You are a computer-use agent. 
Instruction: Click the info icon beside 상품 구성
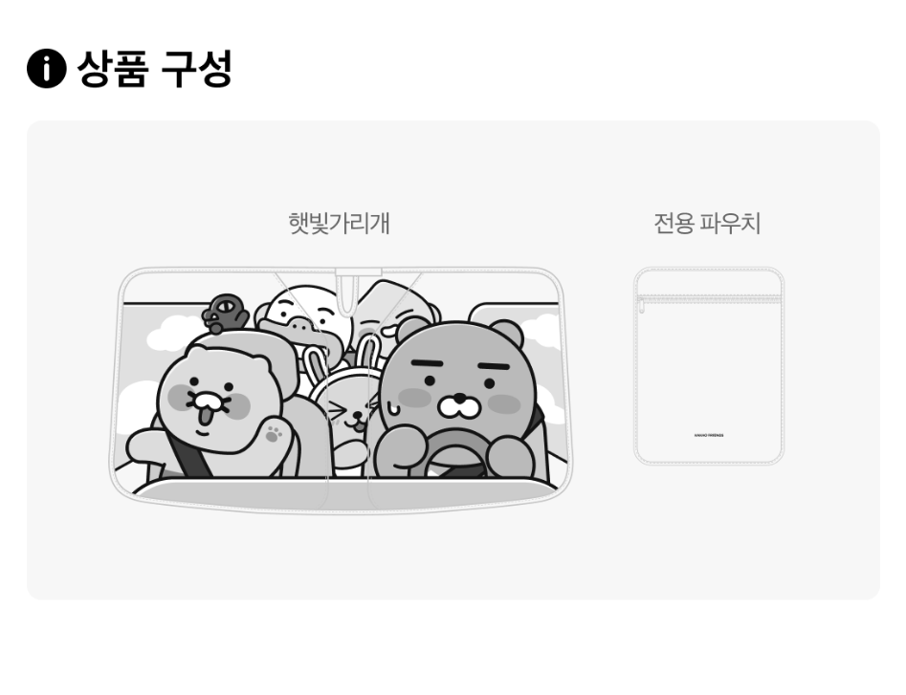(x=46, y=68)
